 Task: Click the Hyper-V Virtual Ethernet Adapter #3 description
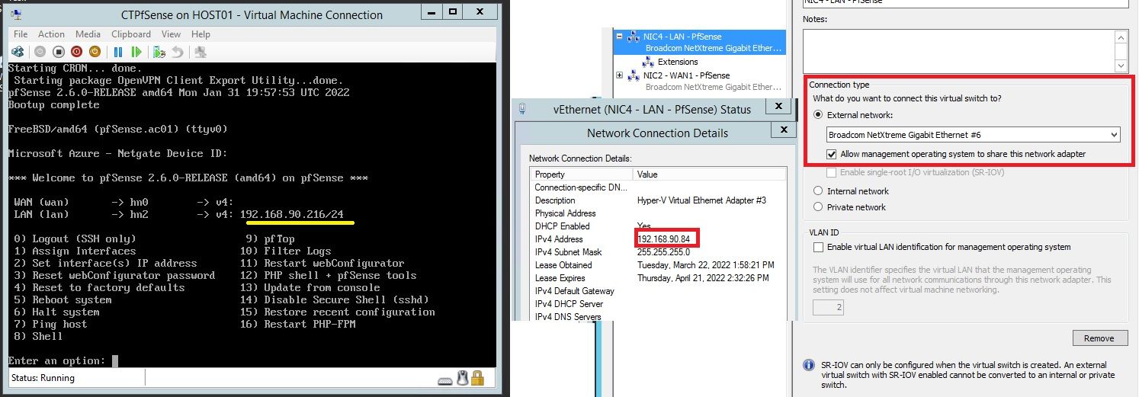(701, 200)
